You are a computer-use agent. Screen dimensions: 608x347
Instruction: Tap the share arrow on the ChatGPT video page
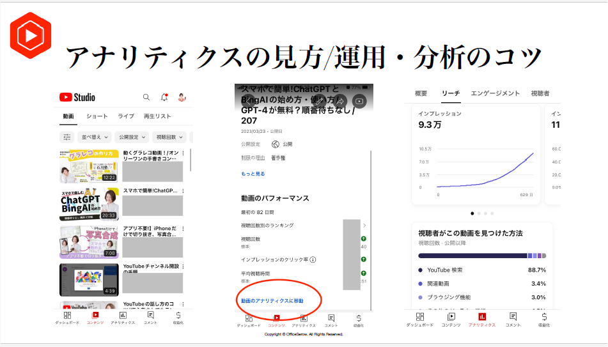(340, 101)
